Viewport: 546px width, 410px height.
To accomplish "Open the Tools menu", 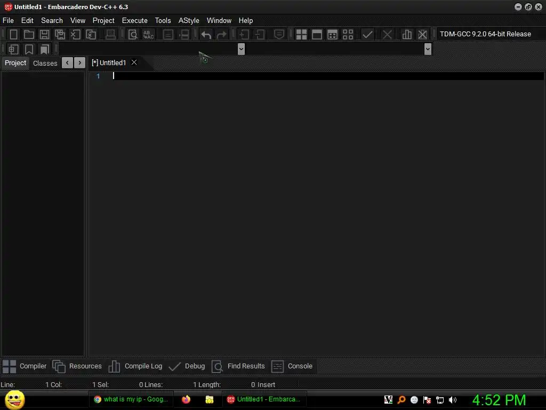I will [x=163, y=21].
